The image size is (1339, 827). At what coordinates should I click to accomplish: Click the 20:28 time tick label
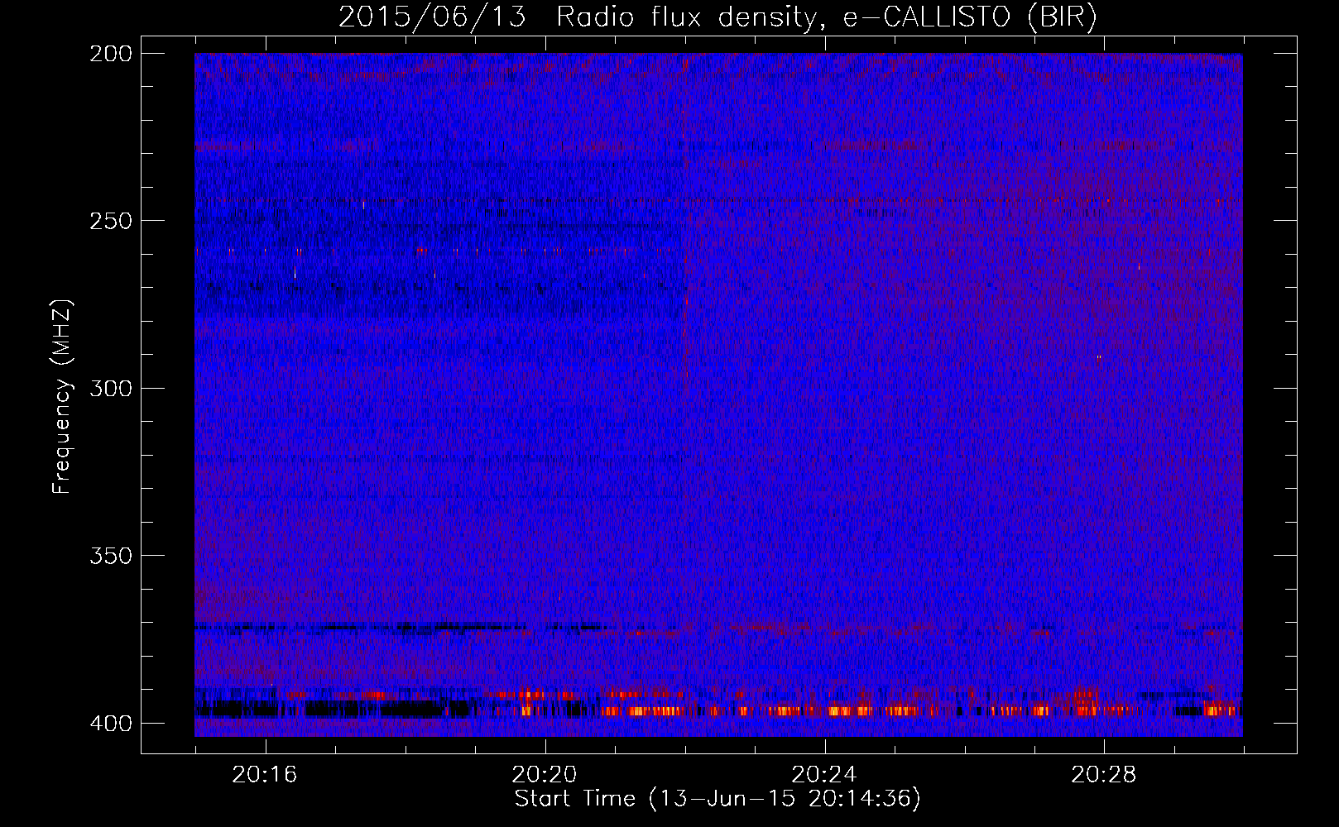pyautogui.click(x=1104, y=775)
